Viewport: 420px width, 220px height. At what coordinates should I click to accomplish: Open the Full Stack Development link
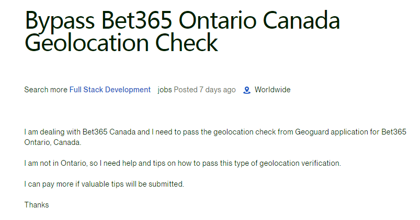point(110,90)
